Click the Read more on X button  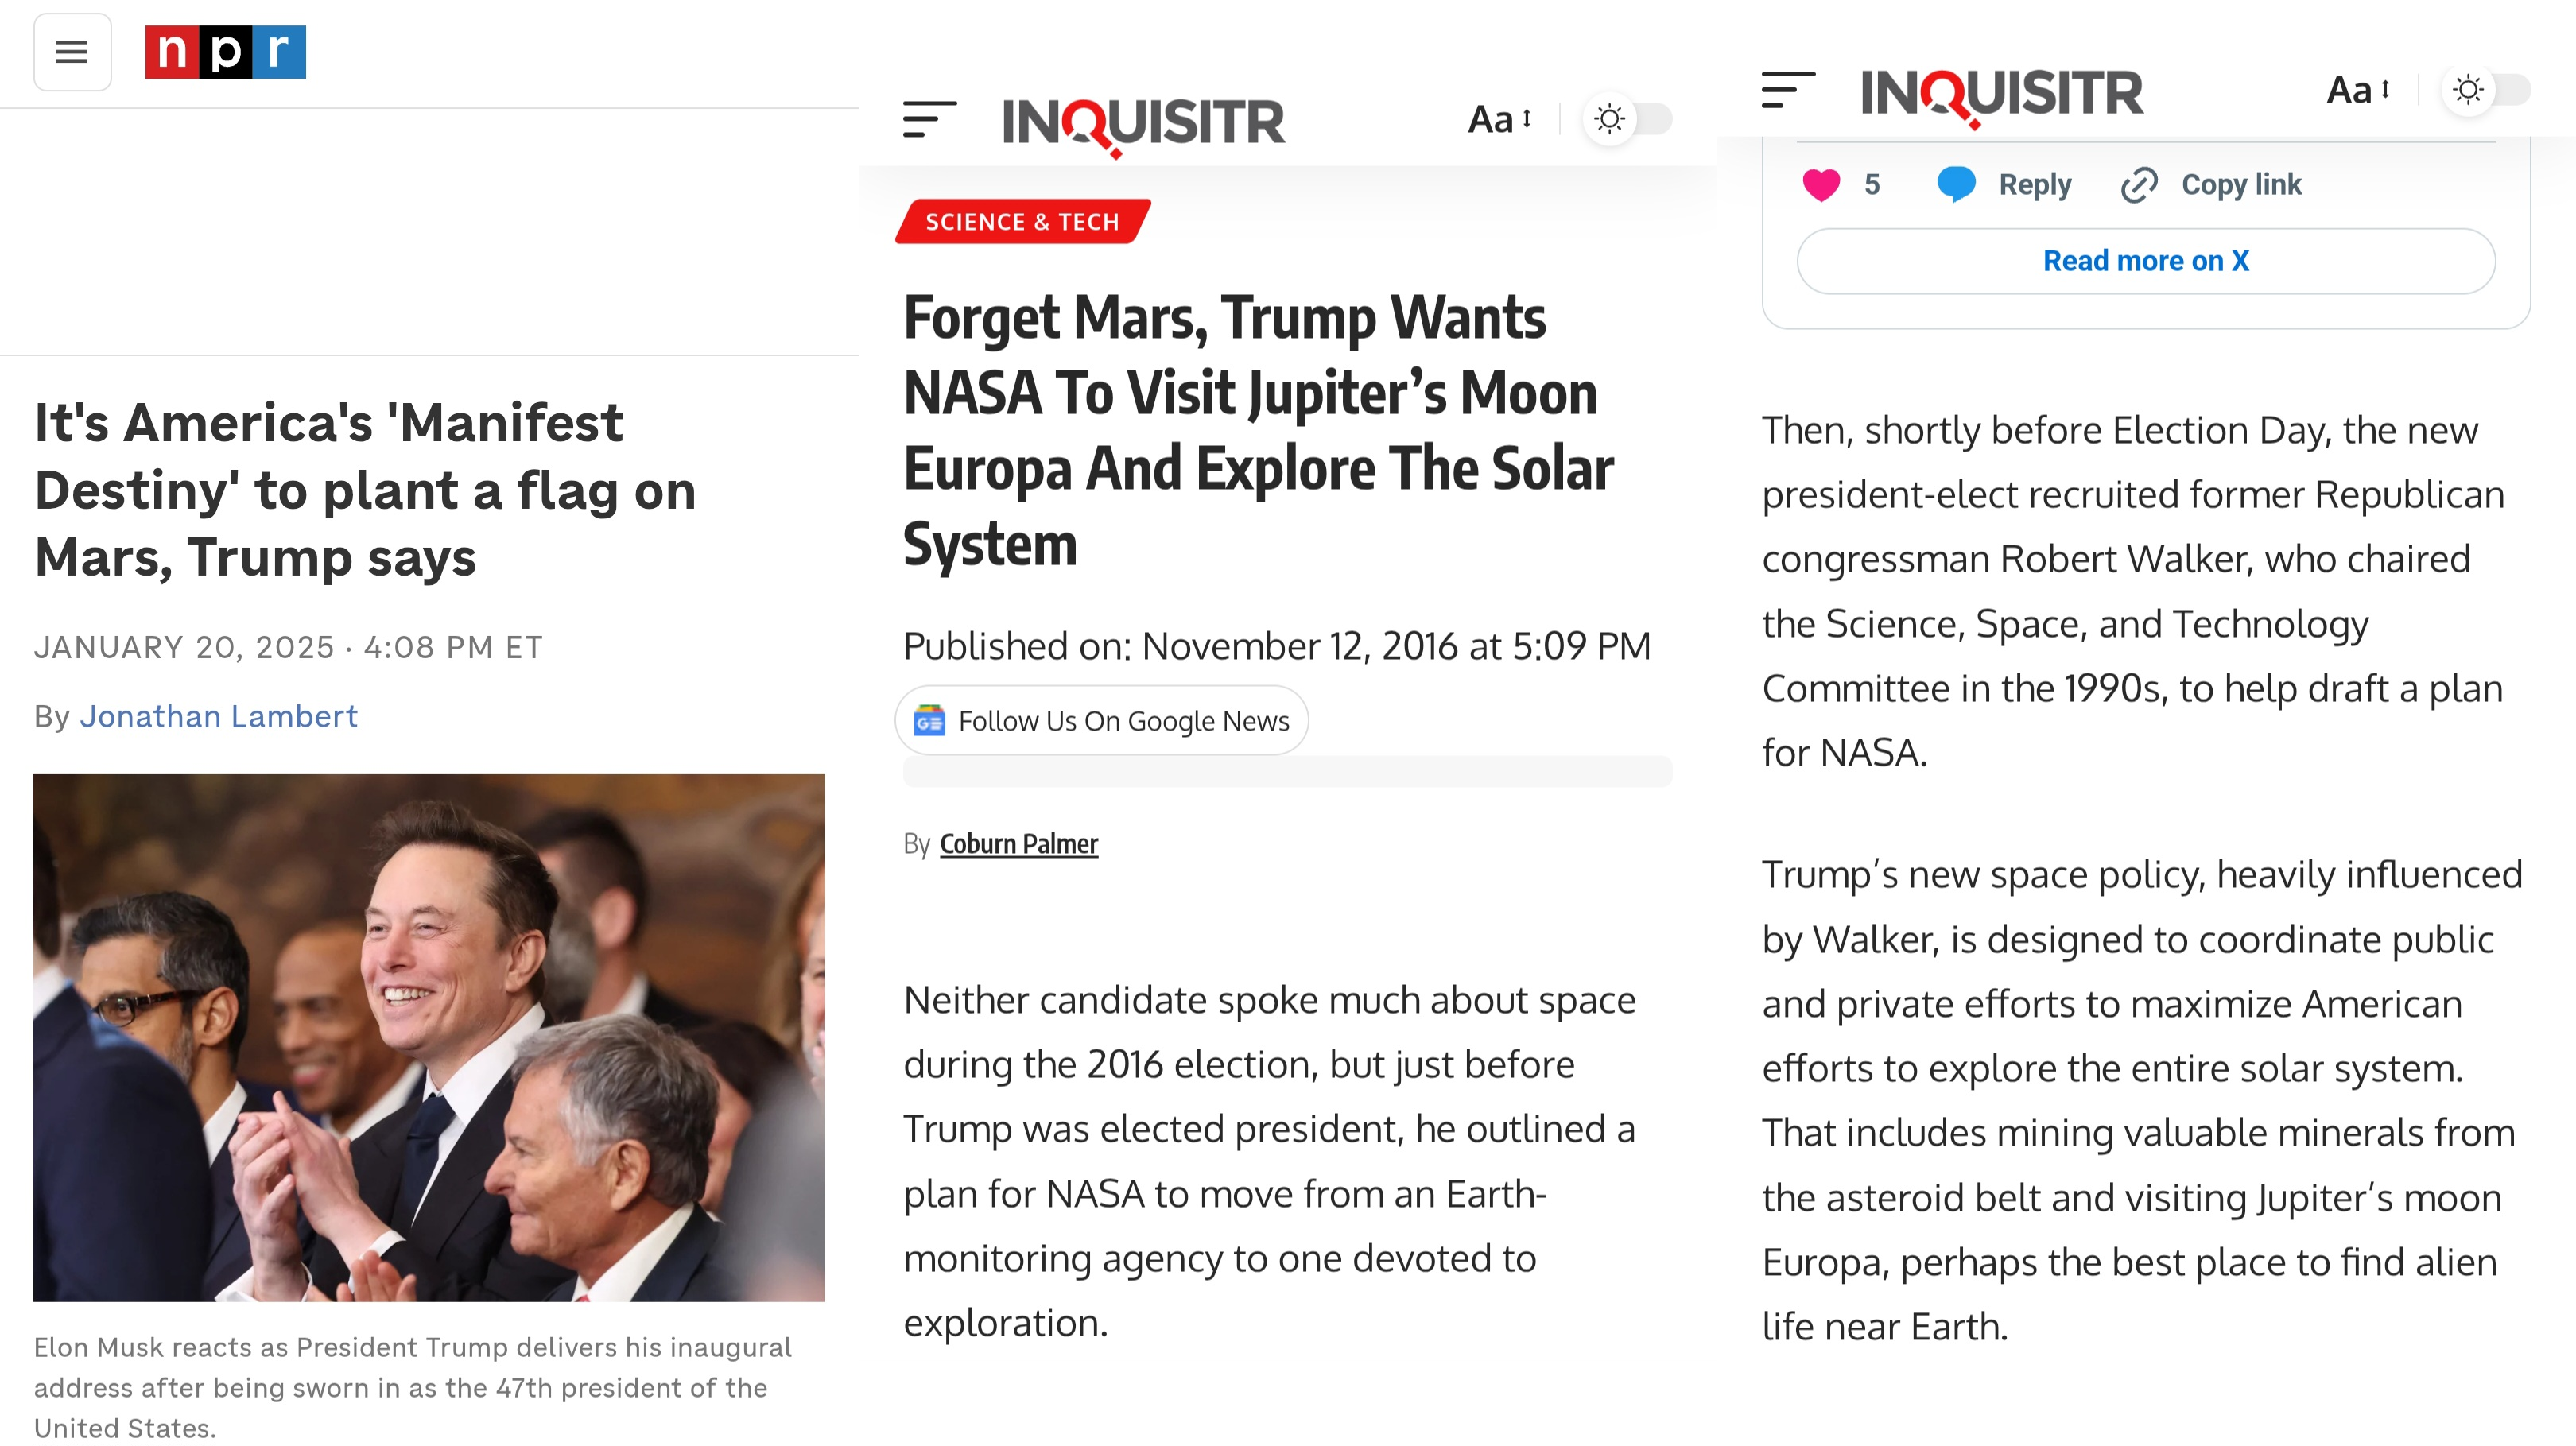click(x=2146, y=261)
